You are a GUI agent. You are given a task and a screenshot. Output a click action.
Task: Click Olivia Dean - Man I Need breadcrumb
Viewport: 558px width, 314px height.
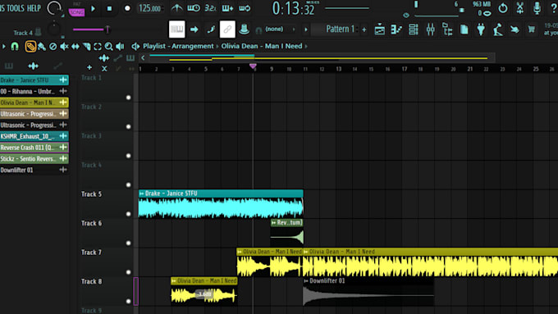(262, 46)
